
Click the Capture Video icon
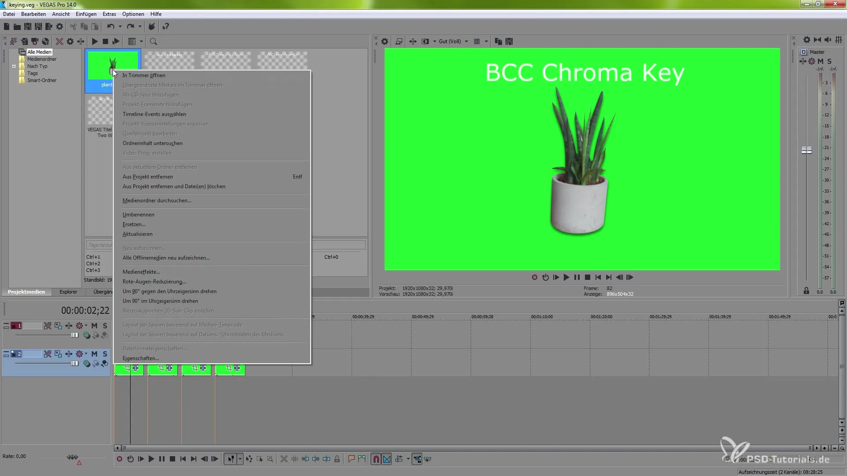(35, 41)
